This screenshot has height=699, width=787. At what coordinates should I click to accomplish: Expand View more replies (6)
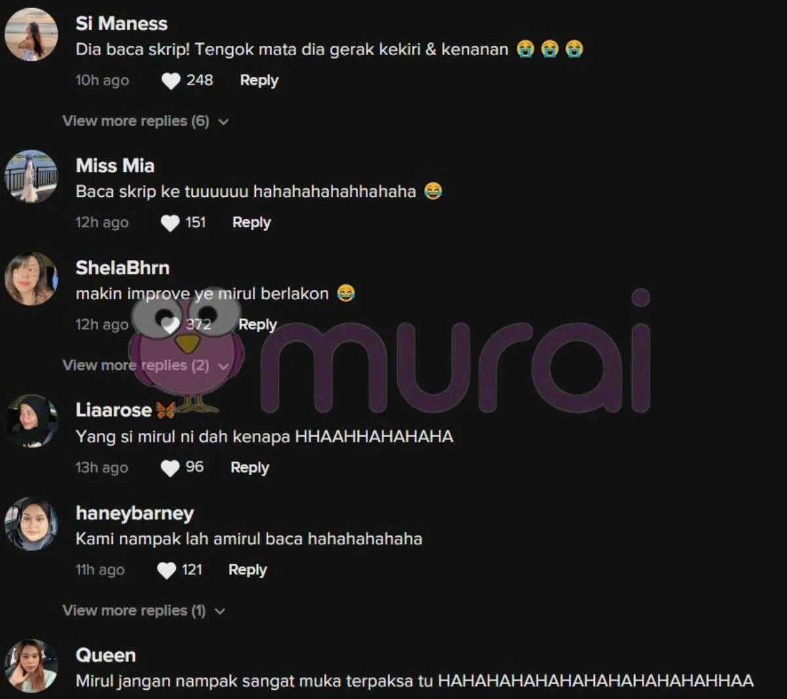(145, 121)
